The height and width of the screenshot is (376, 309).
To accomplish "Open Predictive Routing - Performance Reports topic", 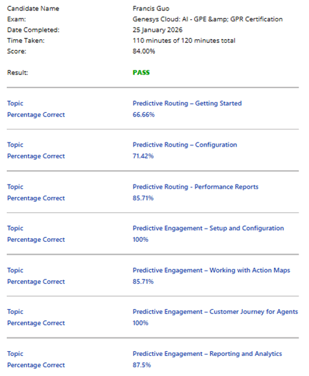I will coord(195,187).
